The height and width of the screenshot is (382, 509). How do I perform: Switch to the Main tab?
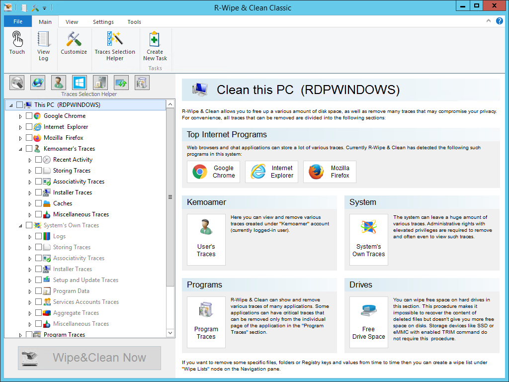45,22
